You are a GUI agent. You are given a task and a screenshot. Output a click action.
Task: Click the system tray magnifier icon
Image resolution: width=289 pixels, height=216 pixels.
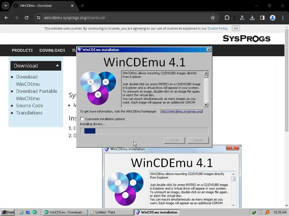pyautogui.click(x=267, y=212)
